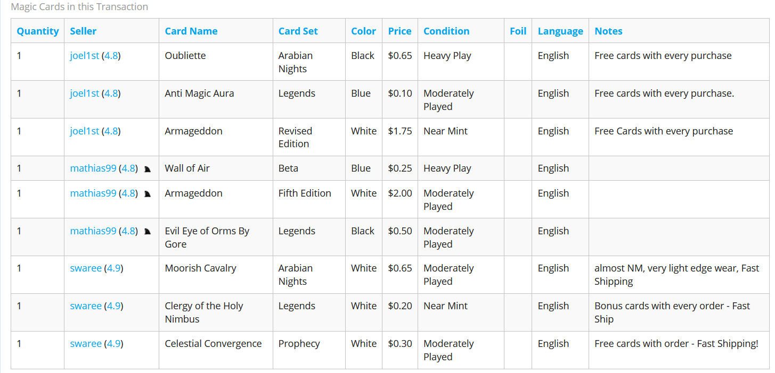Sort table by Quantity column header
775x373 pixels.
click(37, 31)
